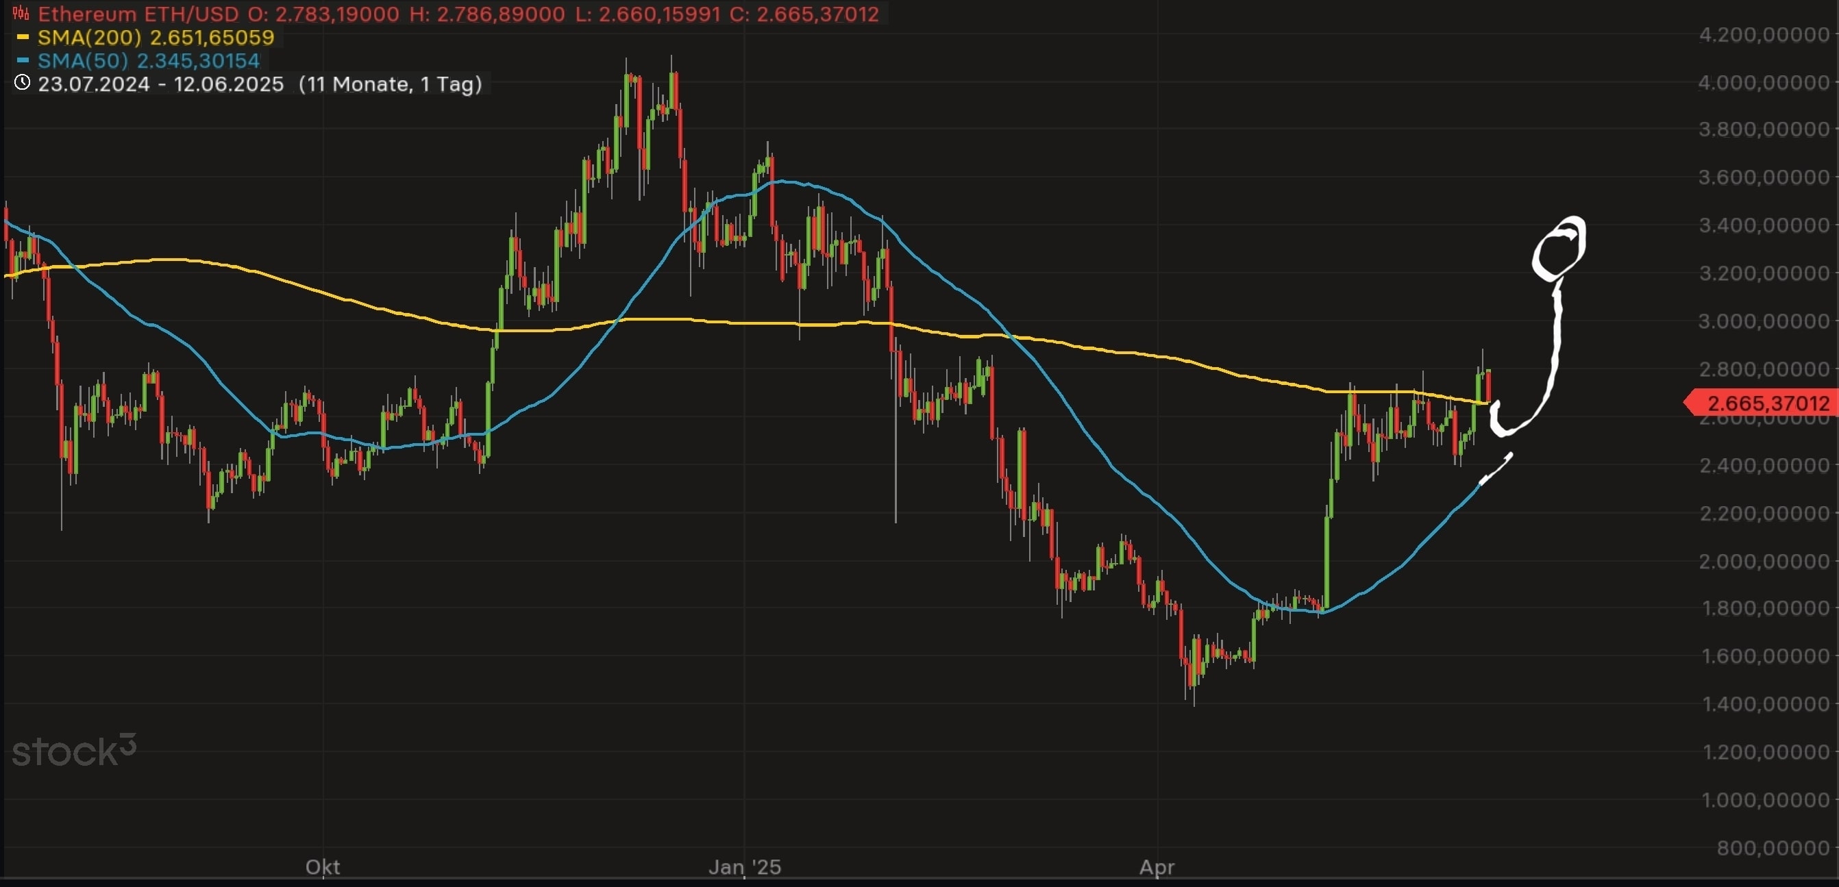Click the Apr label on time axis
Viewport: 1839px width, 887px height.
point(1157,866)
